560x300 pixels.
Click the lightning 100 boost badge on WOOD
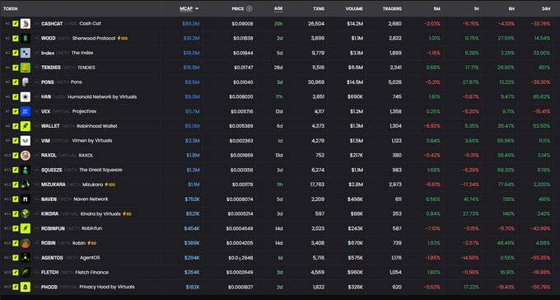[122, 38]
